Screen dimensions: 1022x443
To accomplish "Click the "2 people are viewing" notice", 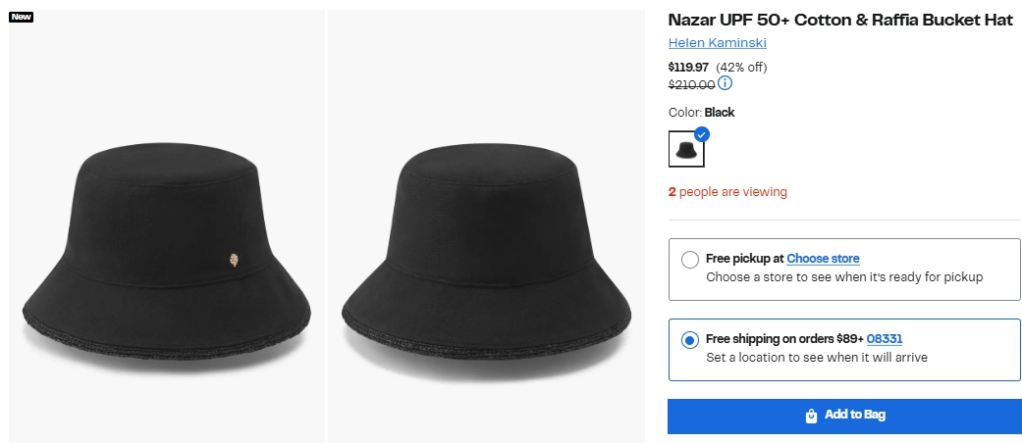I will point(727,192).
